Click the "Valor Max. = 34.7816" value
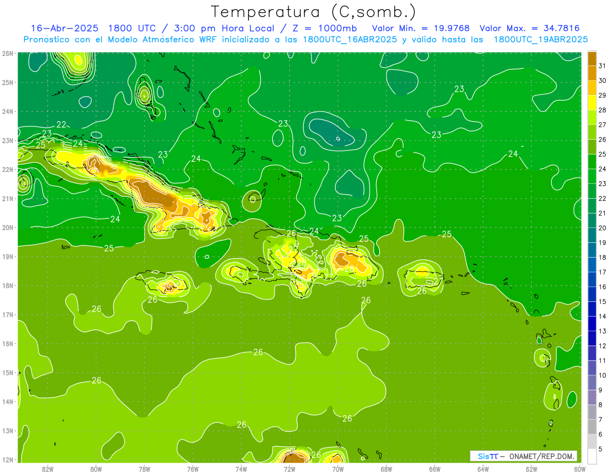Viewport: 616px width, 476px height. (530, 28)
